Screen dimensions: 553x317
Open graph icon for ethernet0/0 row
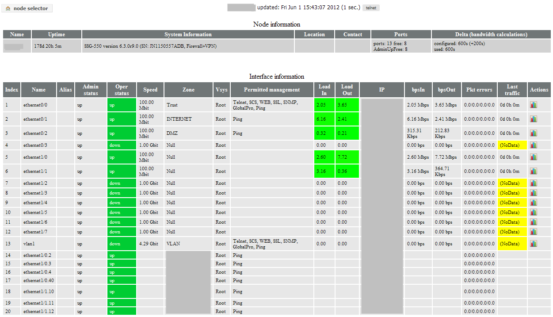click(534, 105)
